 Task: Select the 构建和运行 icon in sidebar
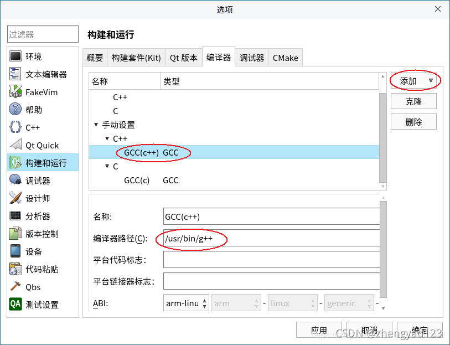pos(15,162)
